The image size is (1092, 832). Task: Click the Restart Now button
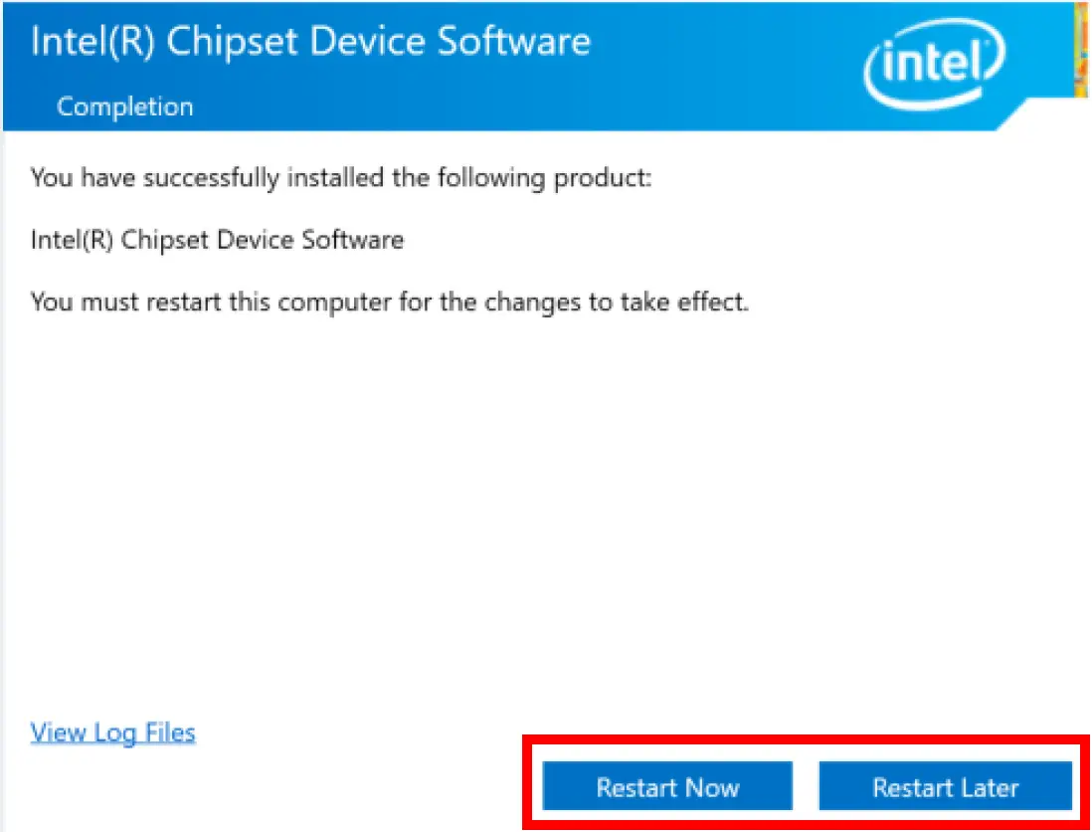[x=667, y=788]
